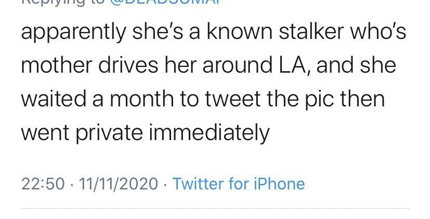Open the Twitter for iPhone source link
Screen dimensions: 430x219
point(238,183)
